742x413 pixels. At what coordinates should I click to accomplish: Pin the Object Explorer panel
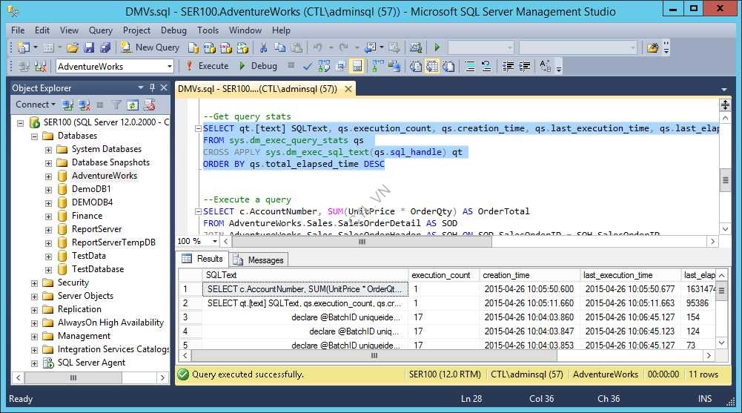[152, 88]
